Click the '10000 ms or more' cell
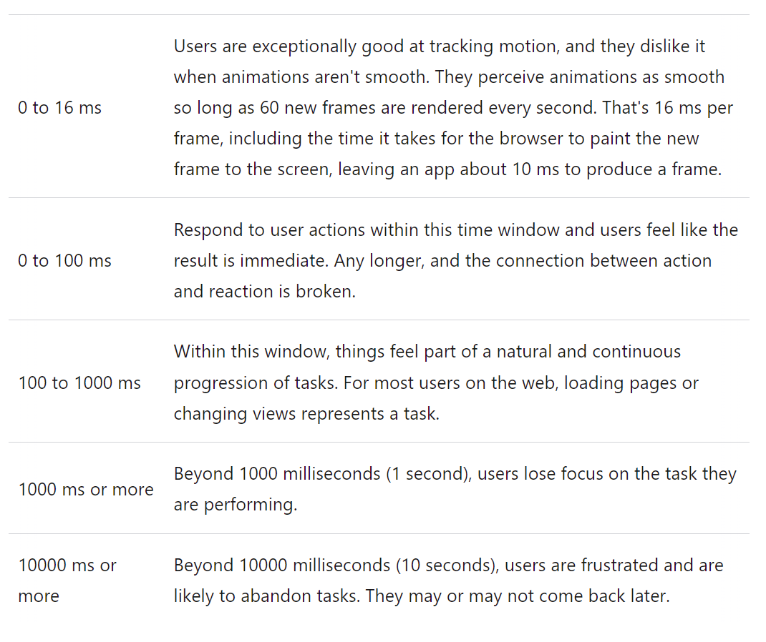The height and width of the screenshot is (642, 766). 67,580
